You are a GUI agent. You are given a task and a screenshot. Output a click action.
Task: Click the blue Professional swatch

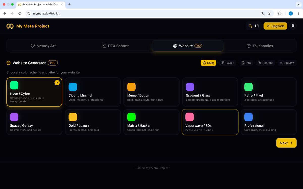click(248, 117)
